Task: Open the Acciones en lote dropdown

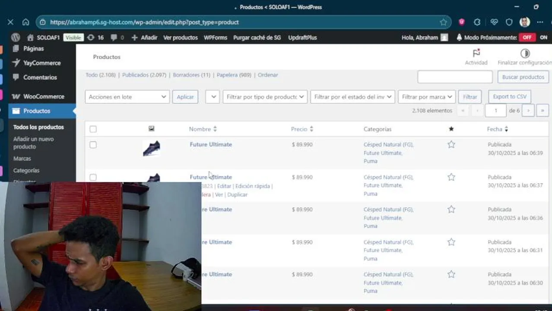Action: pos(127,97)
